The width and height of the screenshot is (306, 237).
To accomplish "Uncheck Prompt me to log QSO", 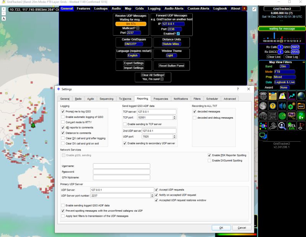I will click(x=63, y=111).
